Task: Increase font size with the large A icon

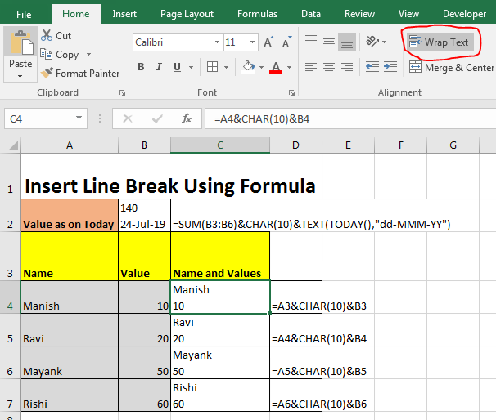Action: (269, 42)
